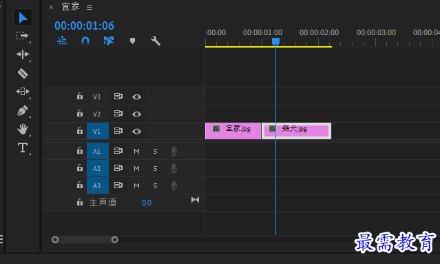Click master track volume value 0.0
Viewport: 440px width, 264px height.
pyautogui.click(x=147, y=203)
